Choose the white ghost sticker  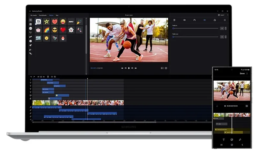[71, 30]
